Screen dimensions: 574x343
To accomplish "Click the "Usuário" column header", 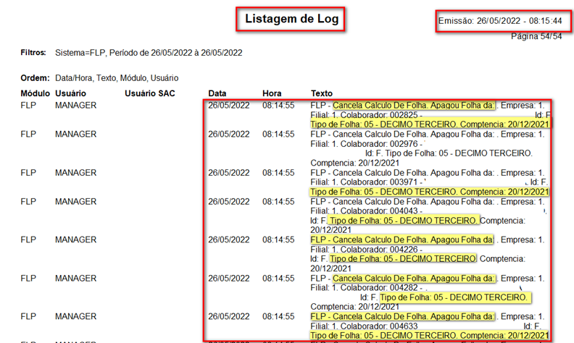I will (x=70, y=93).
